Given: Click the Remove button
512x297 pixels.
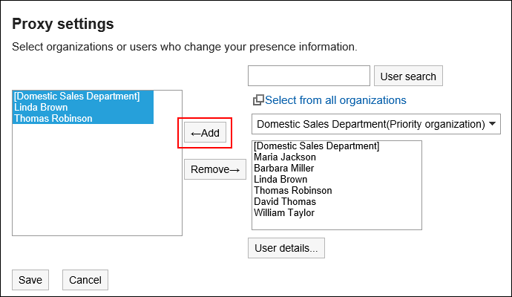Looking at the screenshot, I should click(215, 169).
